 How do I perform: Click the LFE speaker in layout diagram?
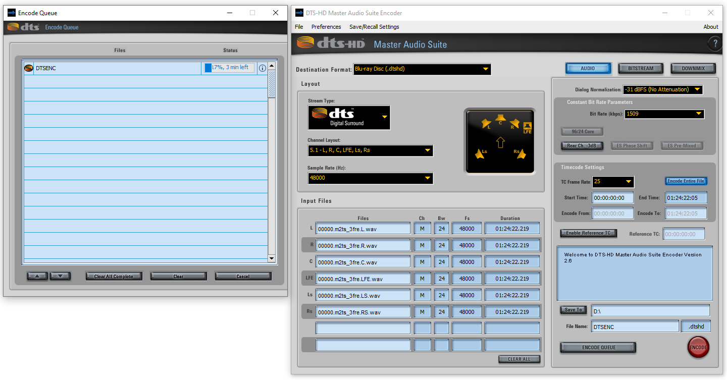click(528, 128)
